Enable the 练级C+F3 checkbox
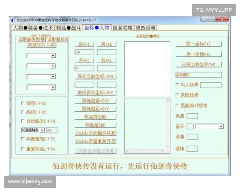 tap(23, 112)
